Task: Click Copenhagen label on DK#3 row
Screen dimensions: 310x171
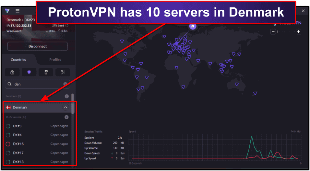Action: (59, 126)
